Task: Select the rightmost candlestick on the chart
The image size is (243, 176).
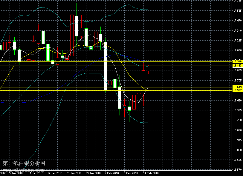Action: click(148, 68)
